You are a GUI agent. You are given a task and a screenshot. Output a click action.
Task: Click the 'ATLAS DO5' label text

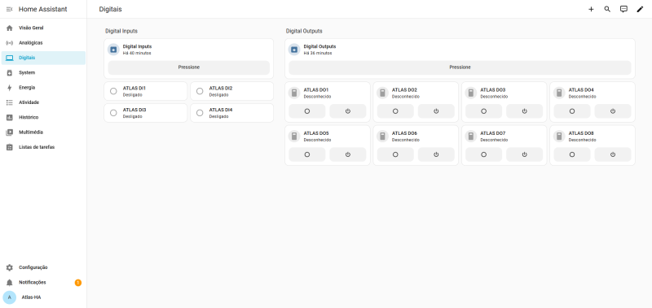pyautogui.click(x=316, y=133)
